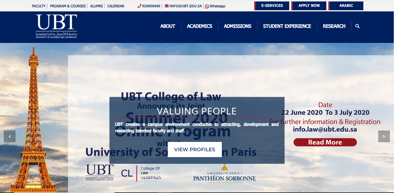Click the APPLY NOW button
394x193 pixels.
pos(309,6)
